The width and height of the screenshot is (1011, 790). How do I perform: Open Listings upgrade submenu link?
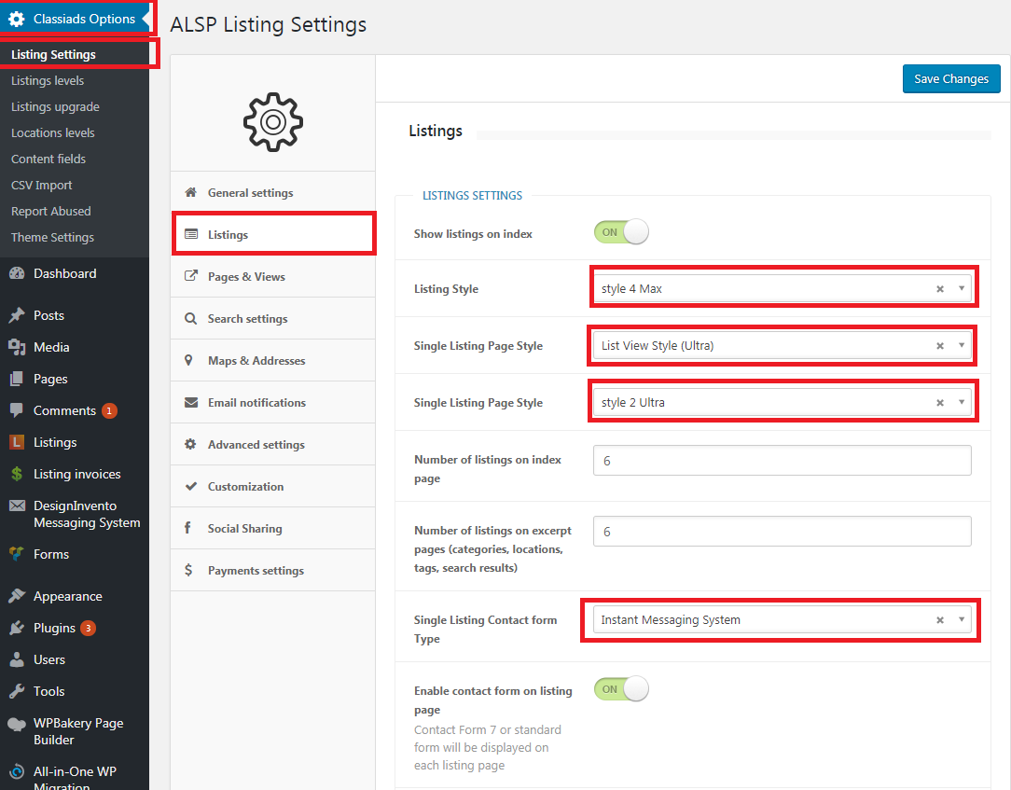(55, 106)
